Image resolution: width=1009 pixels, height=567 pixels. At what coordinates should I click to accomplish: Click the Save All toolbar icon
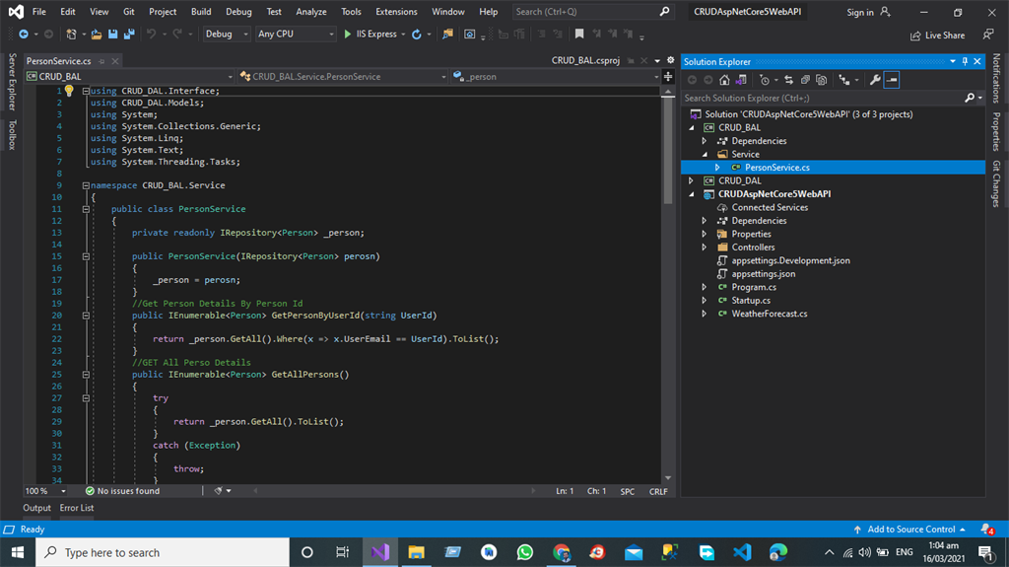click(x=128, y=34)
